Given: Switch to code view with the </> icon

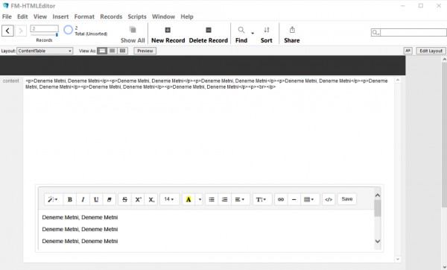Looking at the screenshot, I should click(329, 199).
